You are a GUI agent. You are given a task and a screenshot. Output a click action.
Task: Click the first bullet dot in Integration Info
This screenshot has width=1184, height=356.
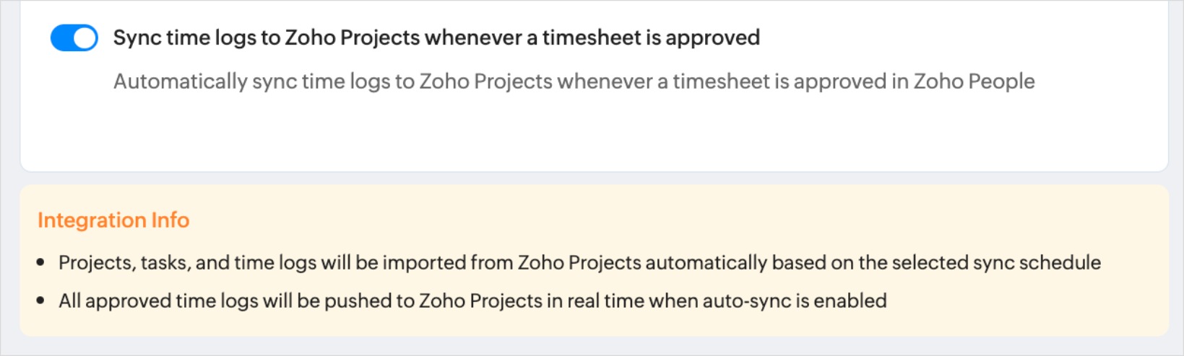coord(41,263)
